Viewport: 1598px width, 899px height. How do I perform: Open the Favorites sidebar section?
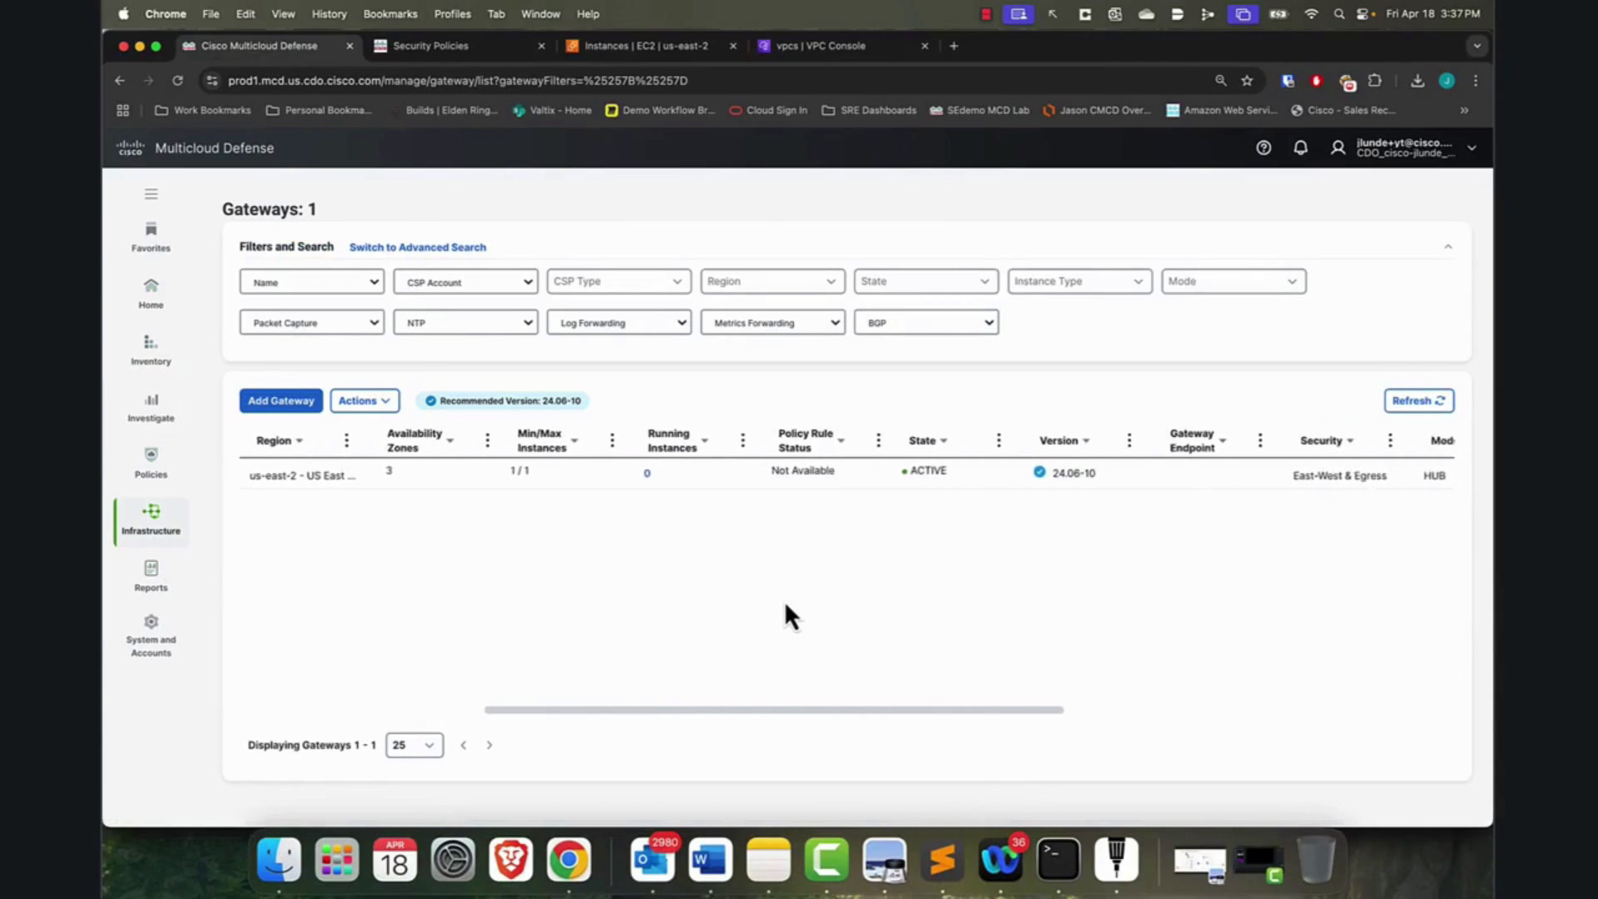click(x=151, y=237)
